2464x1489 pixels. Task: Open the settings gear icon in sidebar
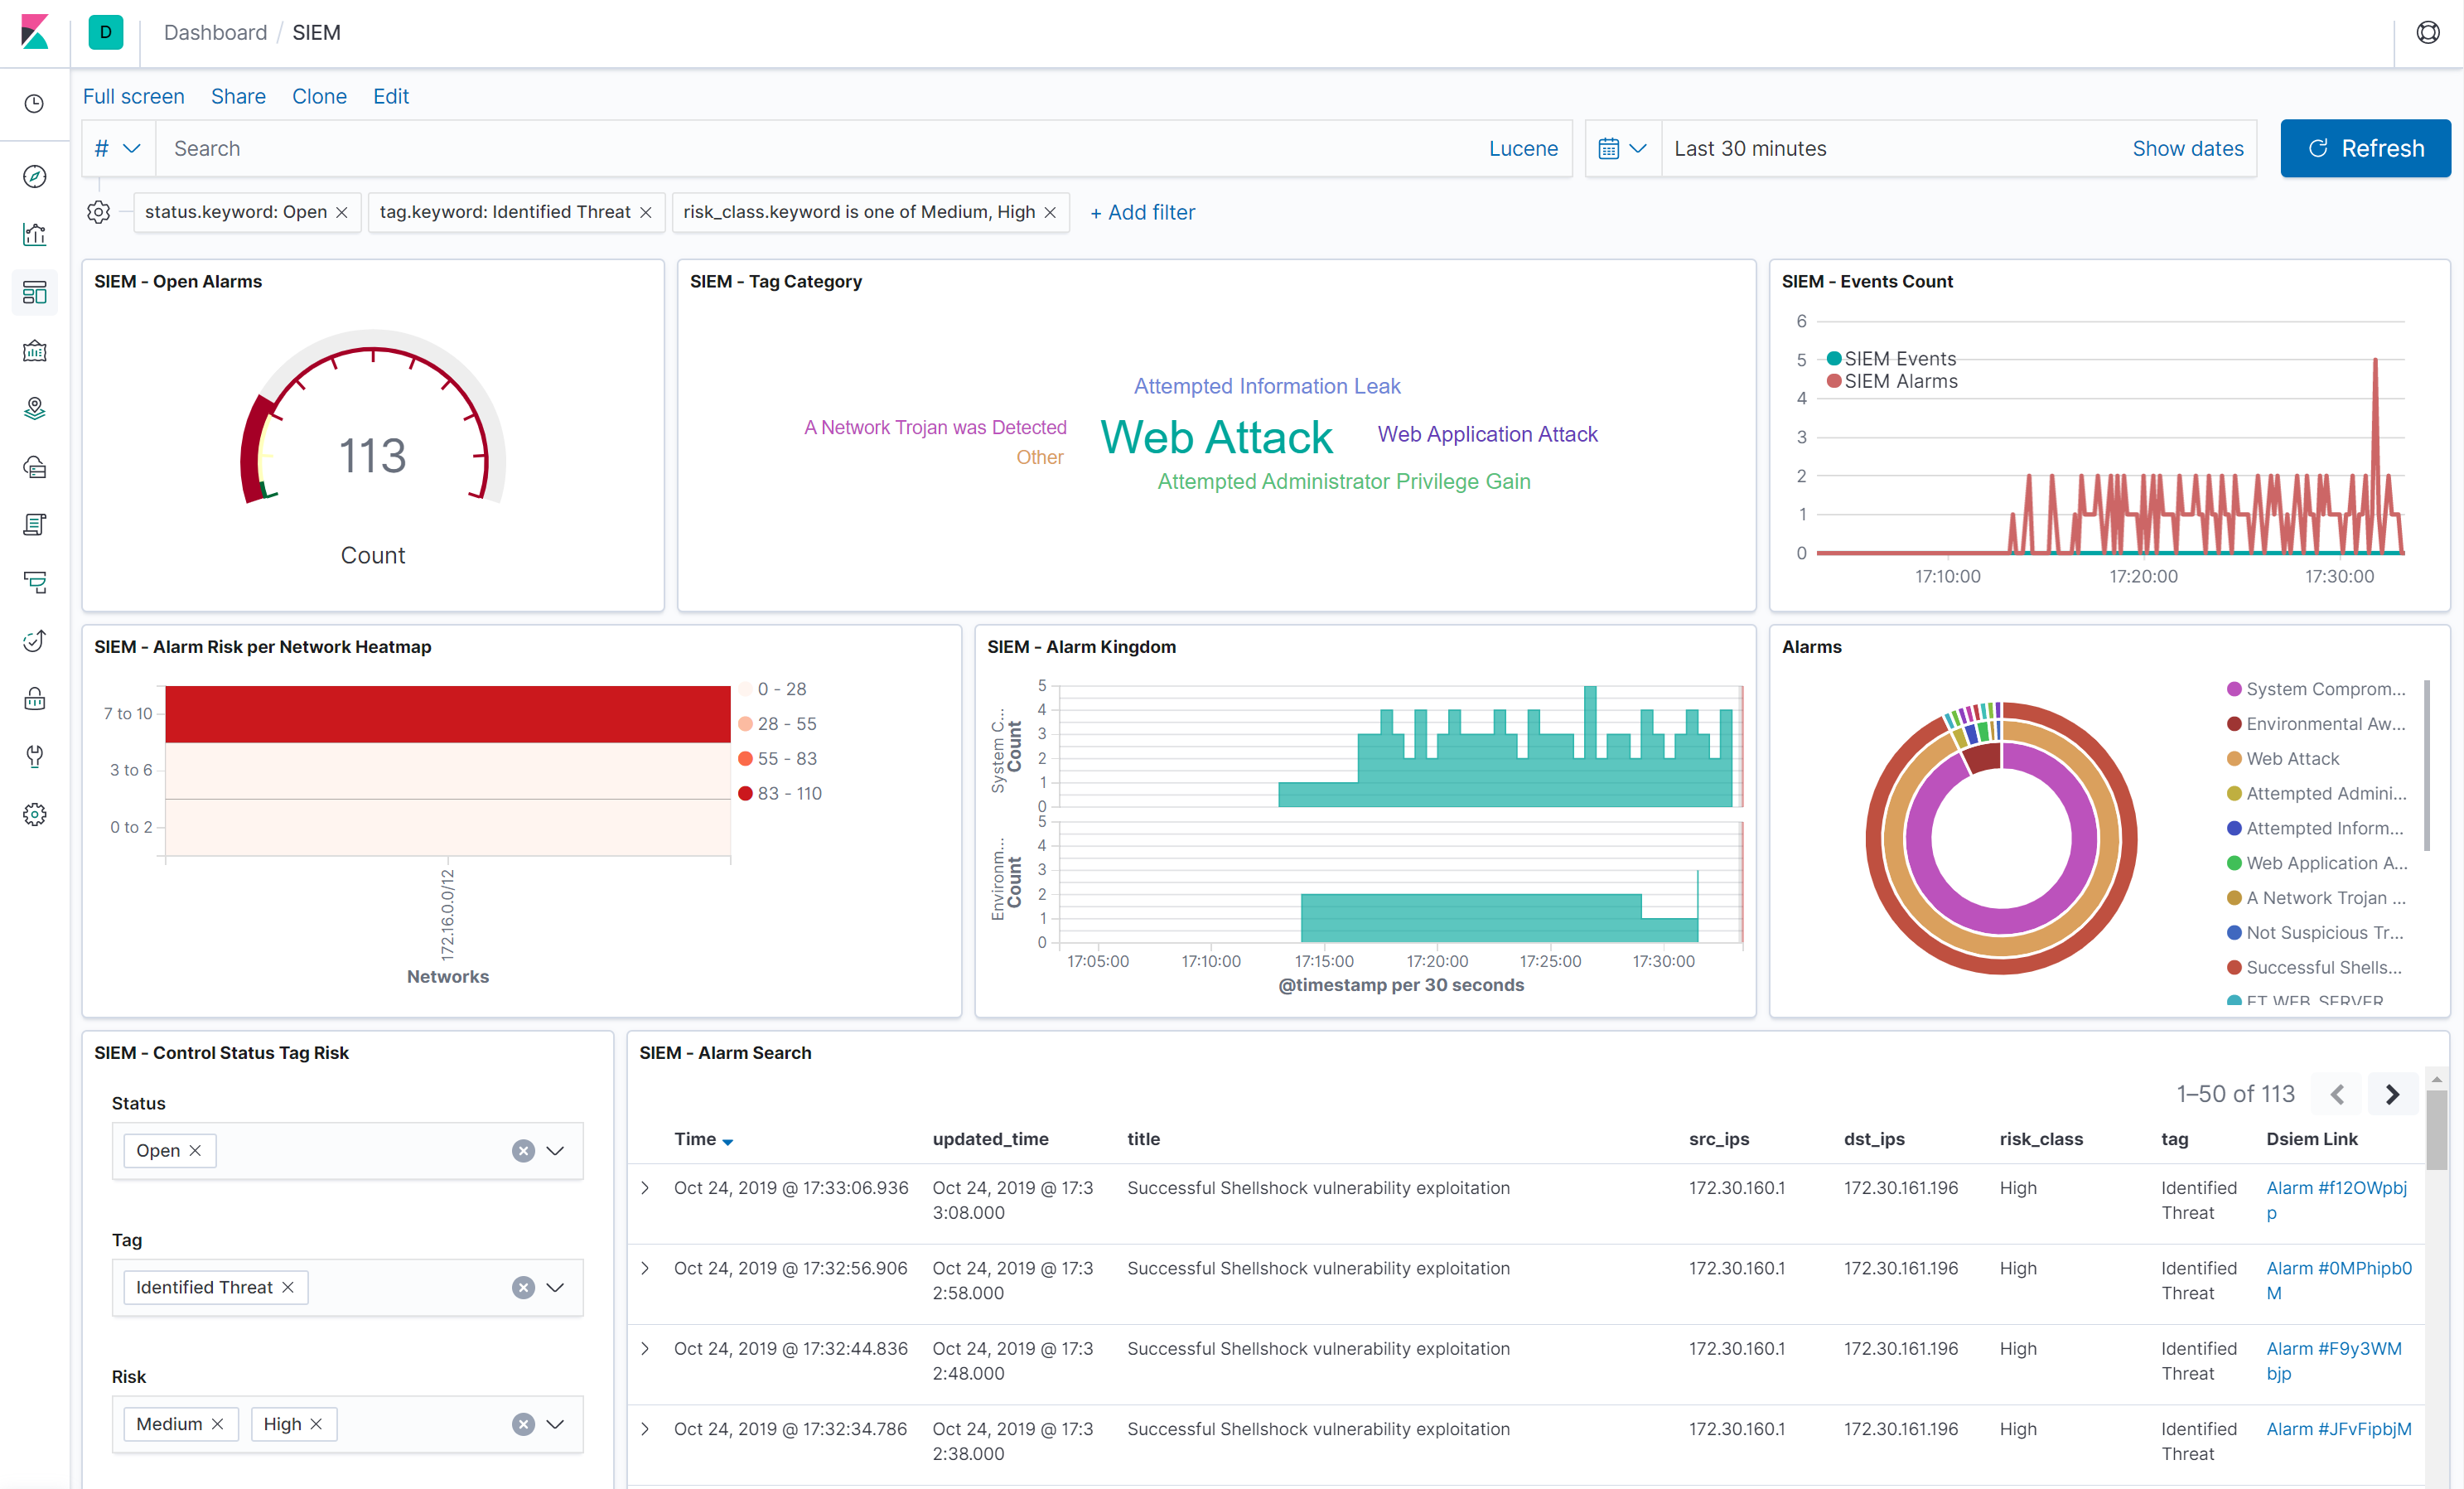pos(35,813)
